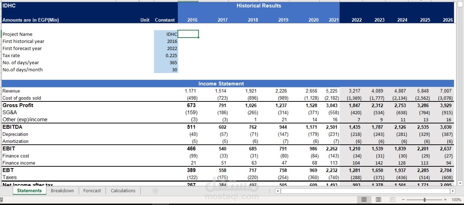Click the Project Name label cell

[17, 34]
